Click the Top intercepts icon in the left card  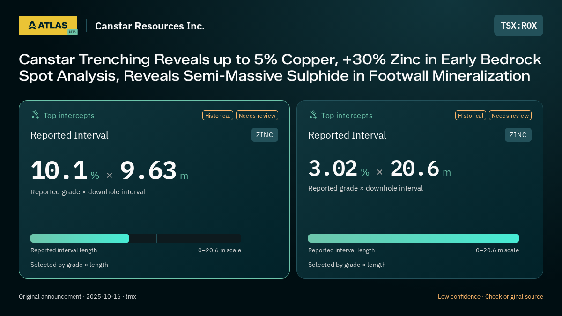(35, 115)
